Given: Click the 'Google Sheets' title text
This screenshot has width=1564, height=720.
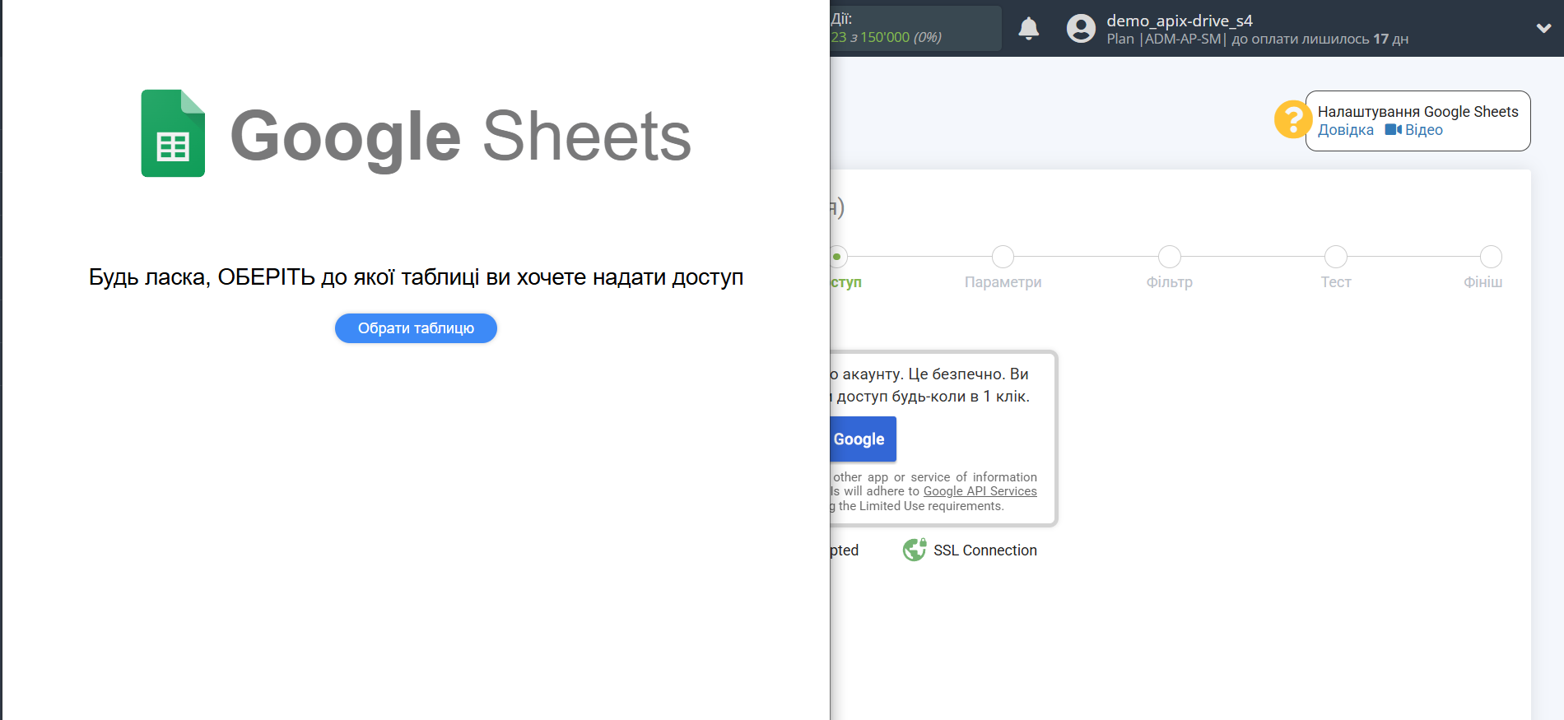Looking at the screenshot, I should click(x=461, y=137).
